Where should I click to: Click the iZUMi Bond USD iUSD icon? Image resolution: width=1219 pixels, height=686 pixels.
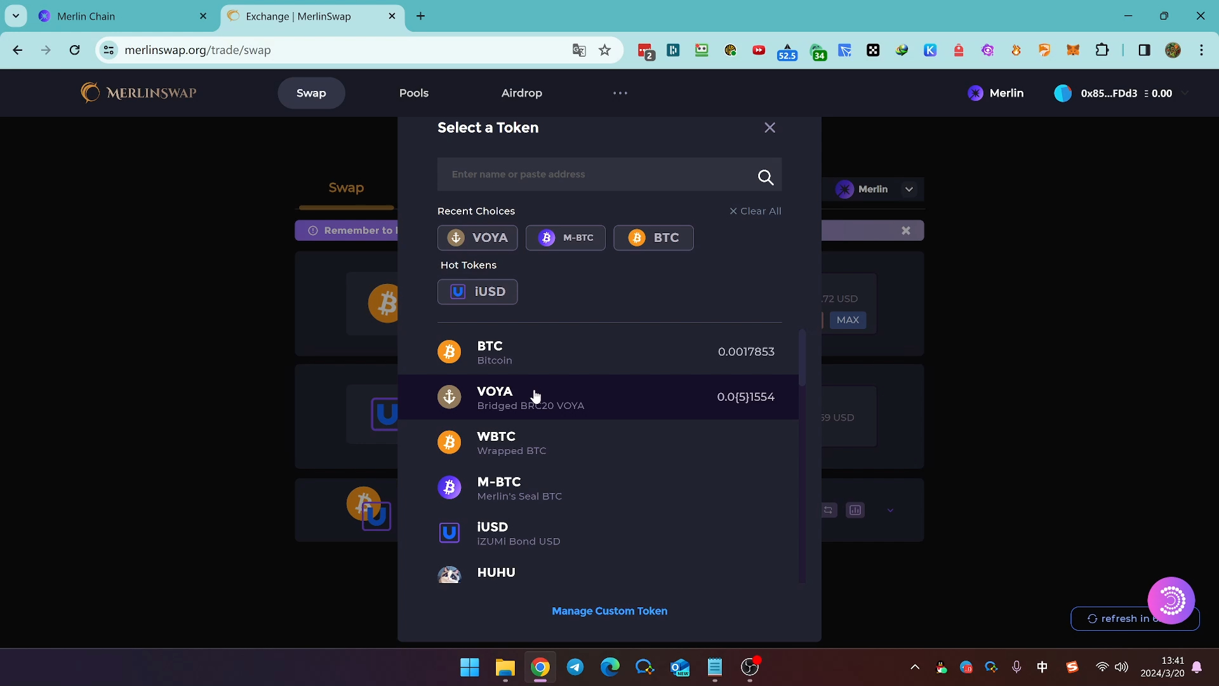coord(450,532)
